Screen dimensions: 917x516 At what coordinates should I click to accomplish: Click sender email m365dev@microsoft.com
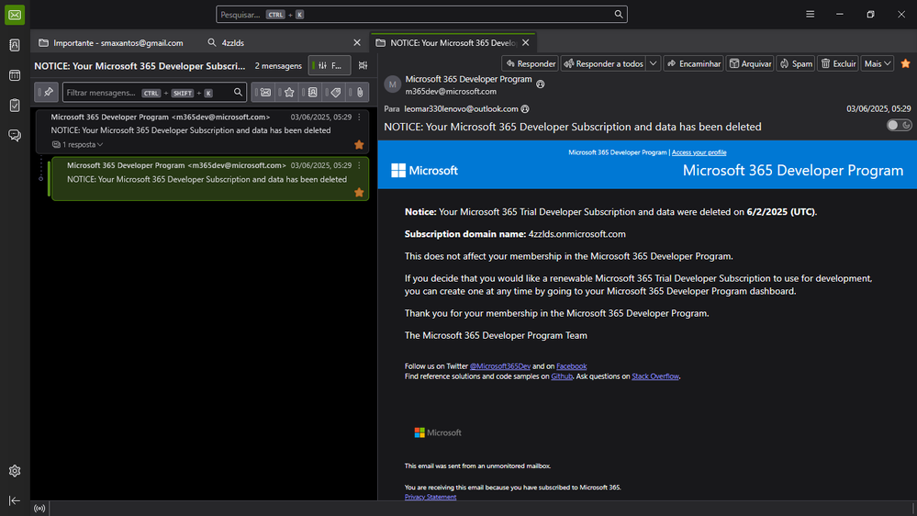pyautogui.click(x=451, y=91)
